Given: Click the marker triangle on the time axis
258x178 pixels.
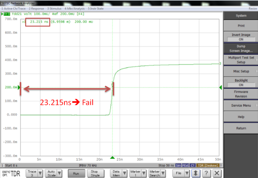Looking at the screenshot, I should (x=112, y=158).
